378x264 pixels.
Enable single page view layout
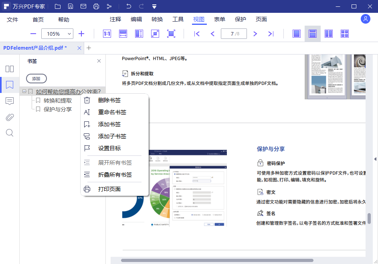296,34
